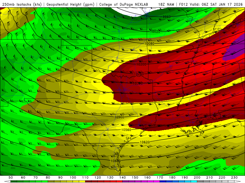This screenshot has height=183, width=245.
Task: Pick the dark gray swatch just after 200
Action: click(200, 181)
